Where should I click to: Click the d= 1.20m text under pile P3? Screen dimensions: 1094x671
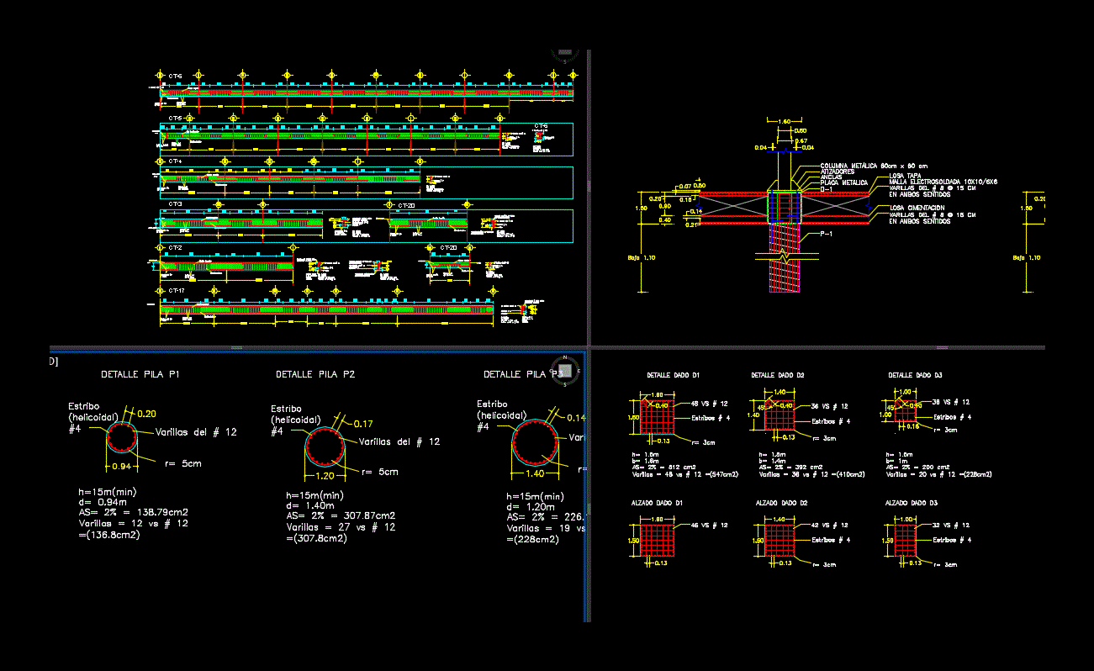(x=531, y=507)
